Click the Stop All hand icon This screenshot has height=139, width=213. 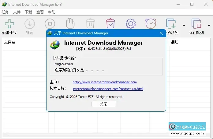(x=70, y=23)
